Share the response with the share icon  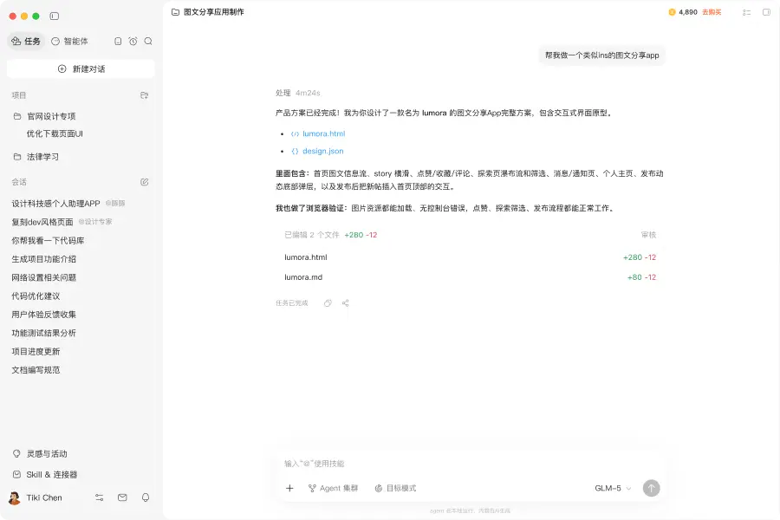(346, 303)
